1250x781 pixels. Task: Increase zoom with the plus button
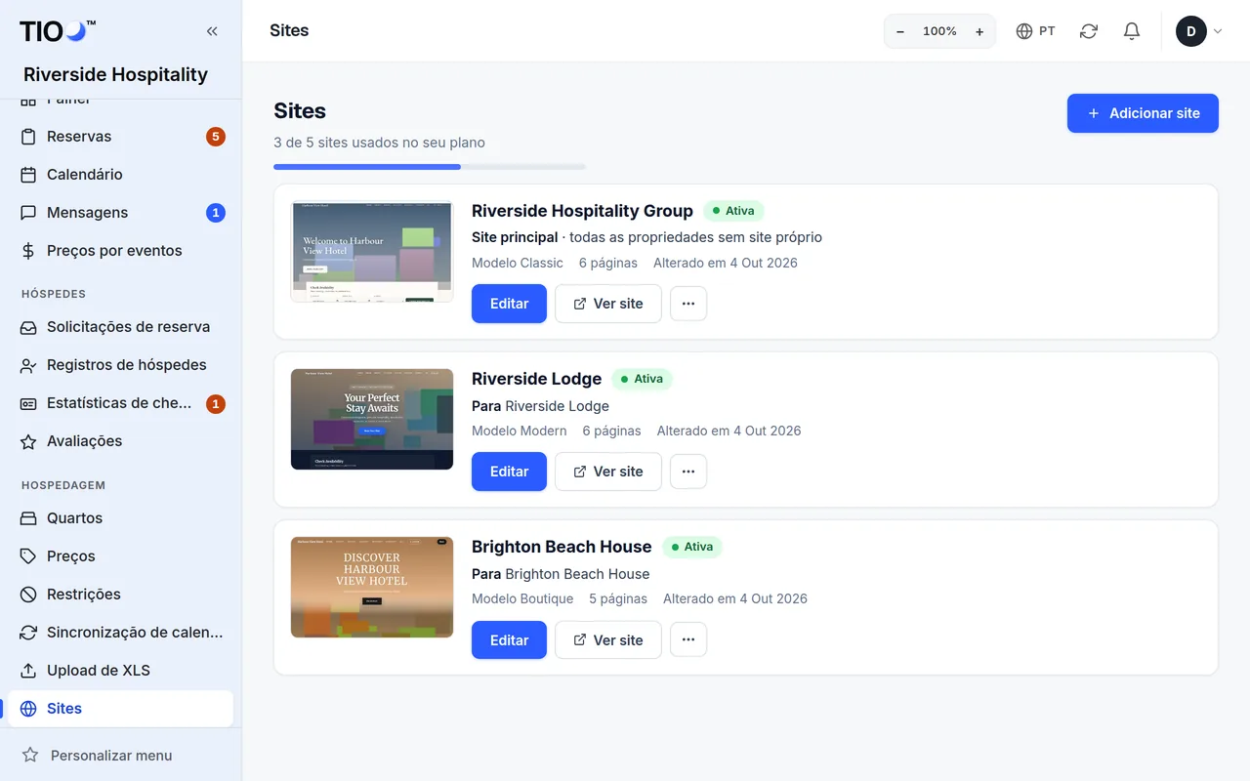pyautogui.click(x=979, y=31)
